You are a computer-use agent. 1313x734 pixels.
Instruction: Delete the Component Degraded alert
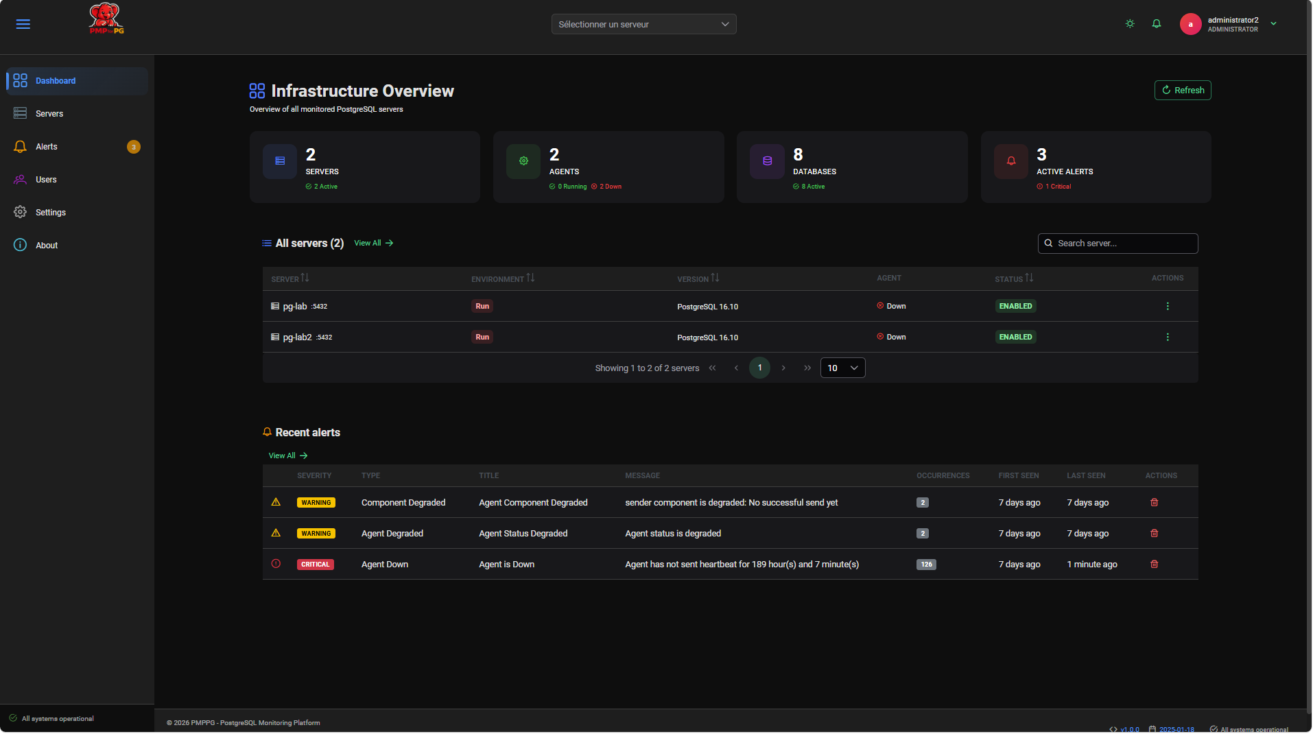click(1154, 503)
